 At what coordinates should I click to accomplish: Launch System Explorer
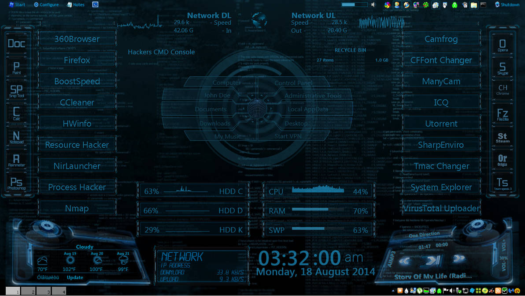(441, 187)
